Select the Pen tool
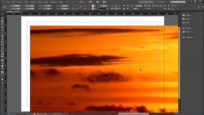The image size is (204, 115). (2, 36)
